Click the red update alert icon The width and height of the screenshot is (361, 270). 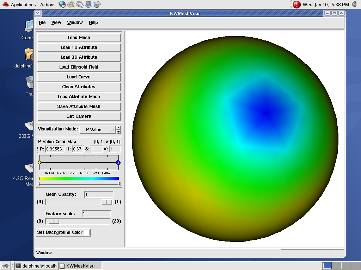coord(297,5)
